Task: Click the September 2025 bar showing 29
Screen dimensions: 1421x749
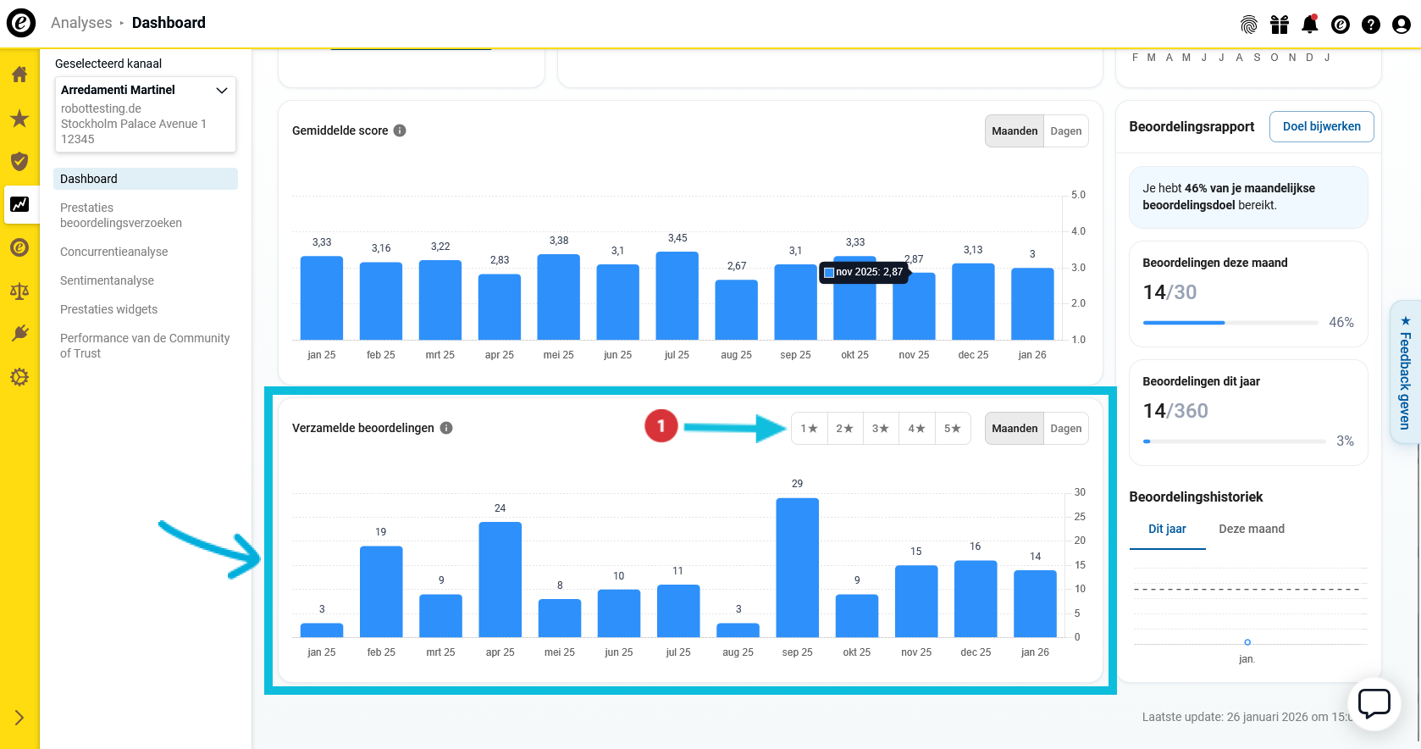Action: [x=797, y=568]
